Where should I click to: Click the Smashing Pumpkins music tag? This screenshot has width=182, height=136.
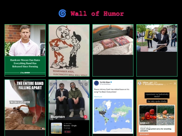click(x=154, y=84)
